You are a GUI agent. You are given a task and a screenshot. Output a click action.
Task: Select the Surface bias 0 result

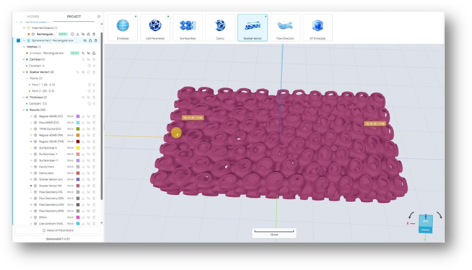[x=48, y=148]
